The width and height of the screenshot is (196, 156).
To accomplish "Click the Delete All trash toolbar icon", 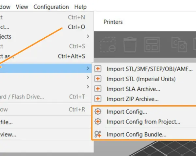I will 130,45.
